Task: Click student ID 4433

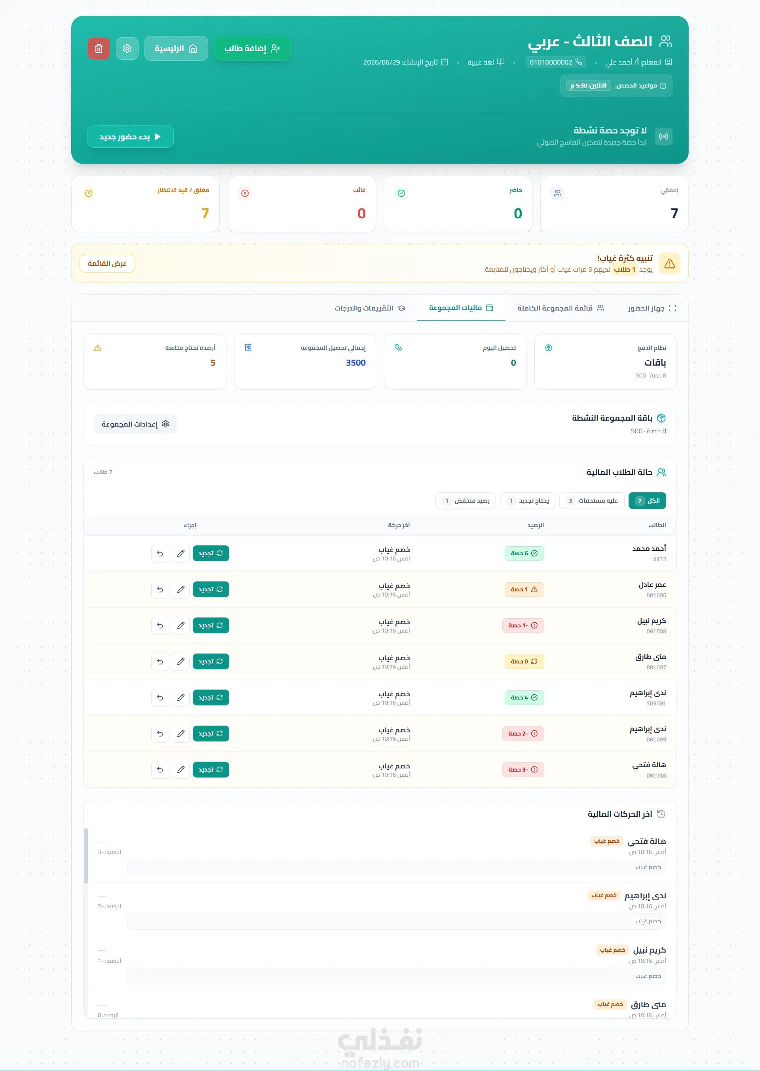Action: (x=659, y=560)
